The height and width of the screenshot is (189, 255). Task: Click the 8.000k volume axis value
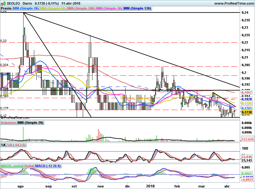click(247, 123)
